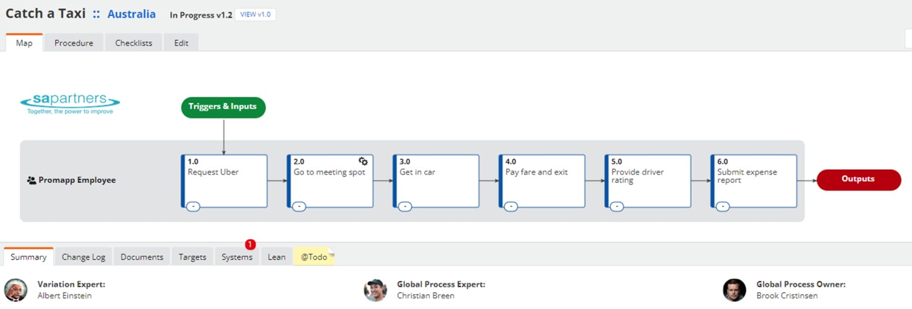This screenshot has height=309, width=912.
Task: Click the red Outputs button
Action: point(858,179)
